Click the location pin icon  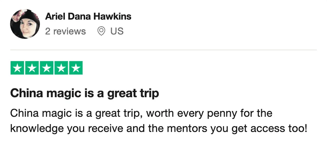[x=101, y=32]
